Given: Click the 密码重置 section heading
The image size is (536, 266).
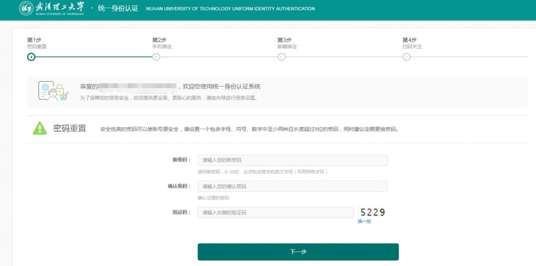Looking at the screenshot, I should [70, 128].
